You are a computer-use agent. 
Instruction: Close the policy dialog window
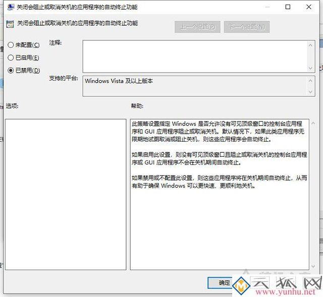pyautogui.click(x=308, y=7)
